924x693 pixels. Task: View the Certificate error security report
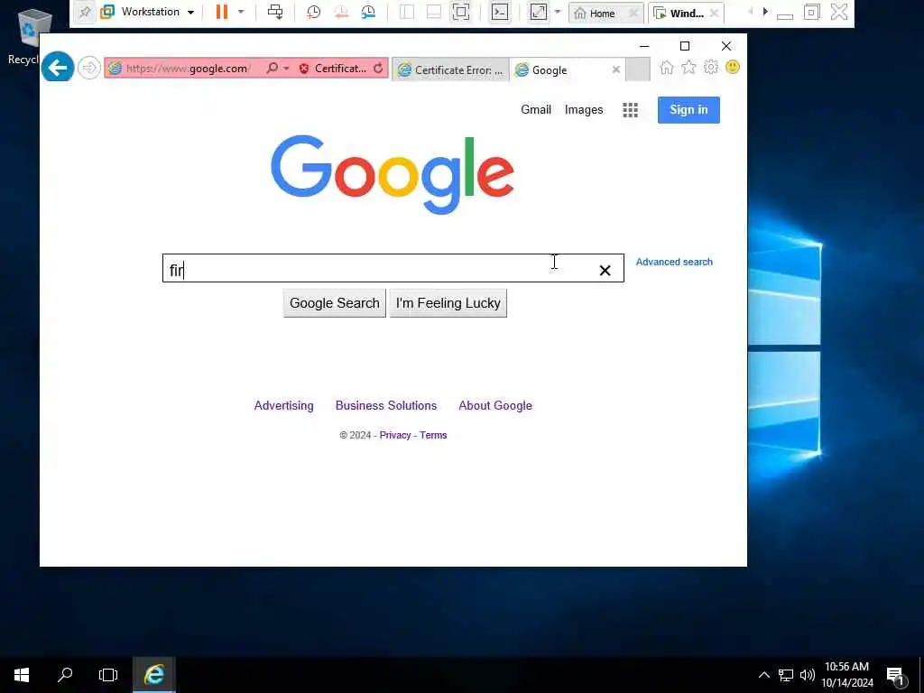pos(334,69)
